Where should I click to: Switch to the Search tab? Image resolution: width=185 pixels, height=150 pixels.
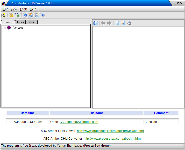tap(32, 22)
